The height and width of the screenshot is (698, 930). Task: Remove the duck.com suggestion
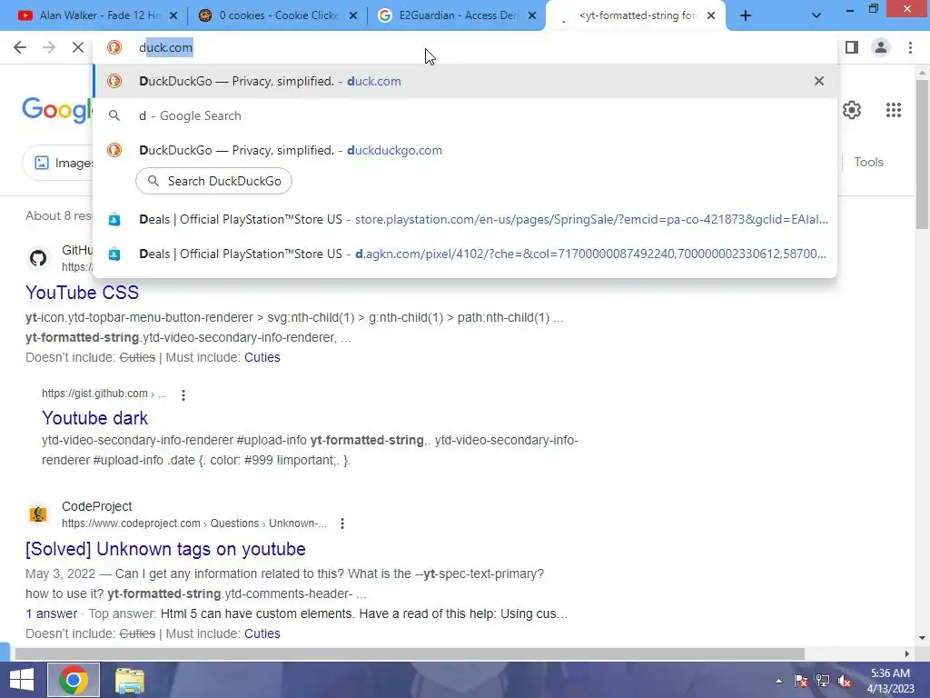(x=819, y=81)
